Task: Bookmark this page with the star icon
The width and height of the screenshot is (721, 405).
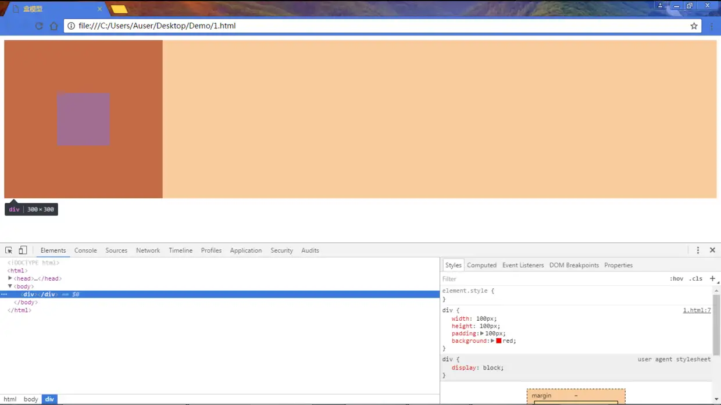Action: [x=694, y=26]
